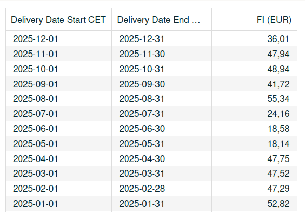Click the 18,58 price value
The width and height of the screenshot is (305, 213).
pos(279,129)
